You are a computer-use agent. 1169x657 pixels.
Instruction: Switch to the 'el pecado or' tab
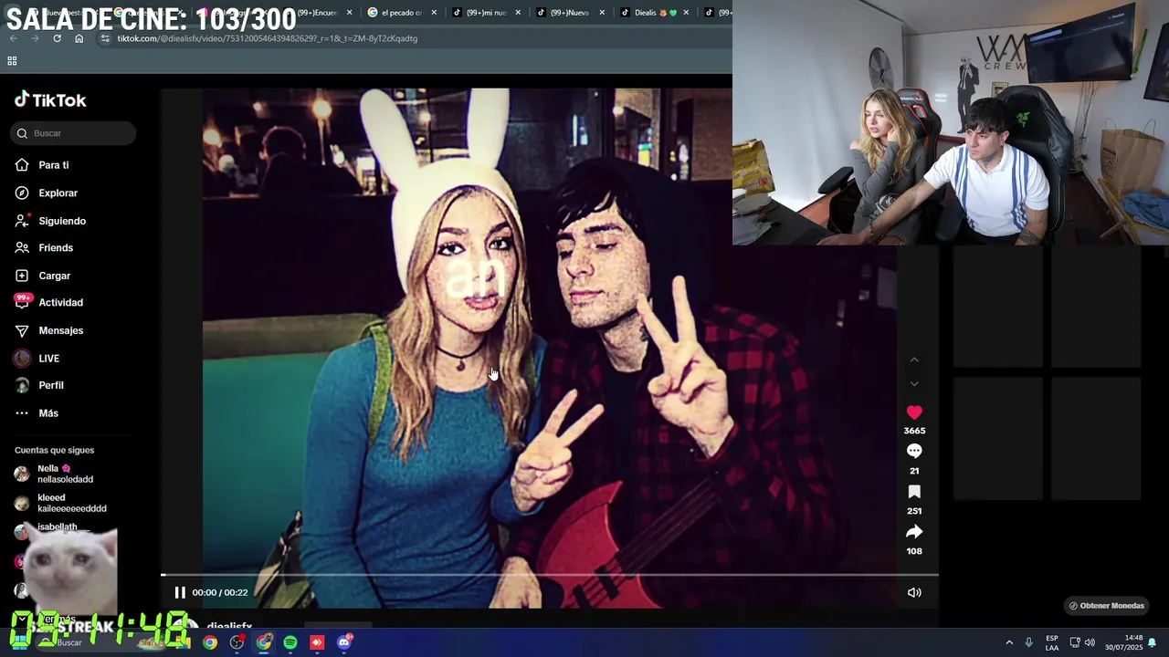pyautogui.click(x=401, y=13)
